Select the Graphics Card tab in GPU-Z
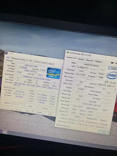 click(x=71, y=57)
